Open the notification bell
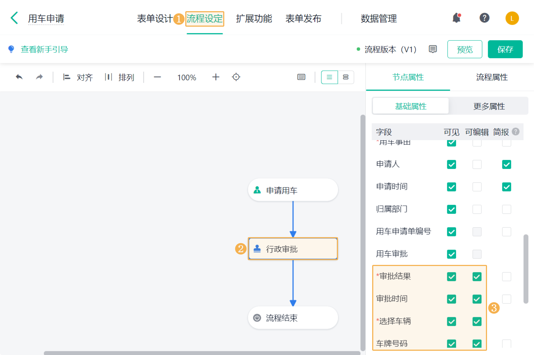 456,18
